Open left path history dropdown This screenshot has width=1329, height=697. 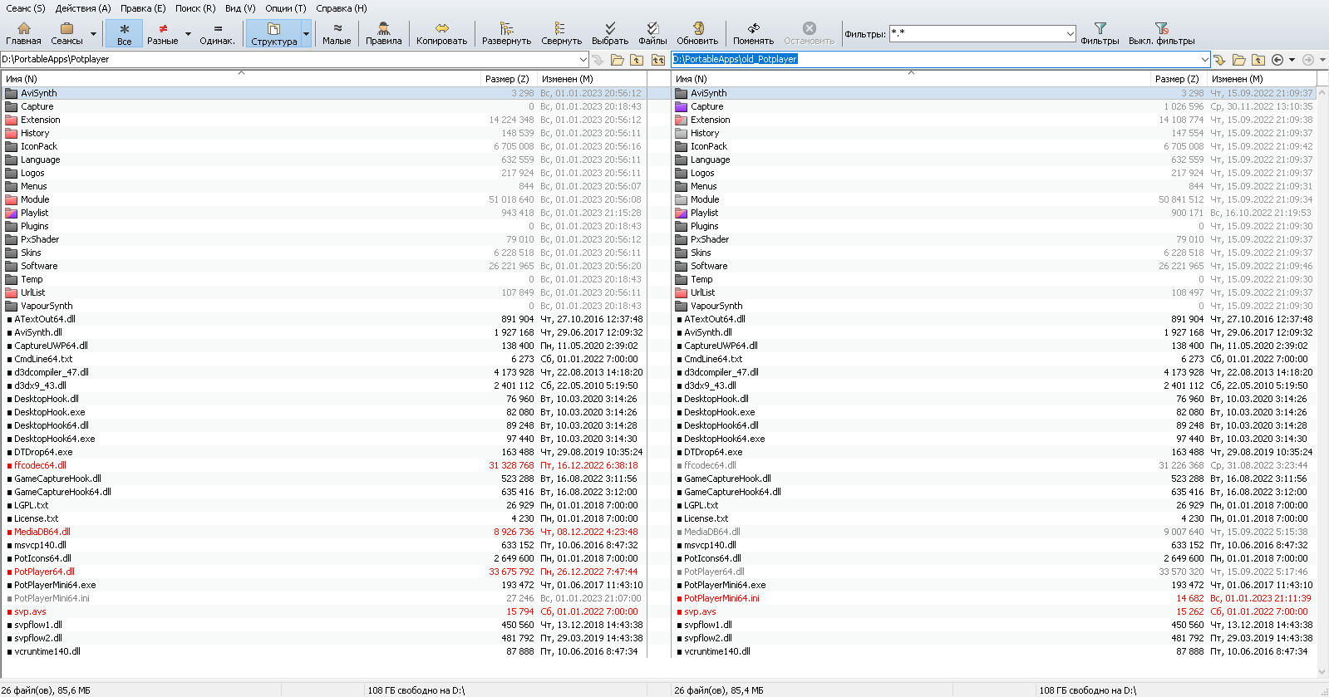coord(583,60)
